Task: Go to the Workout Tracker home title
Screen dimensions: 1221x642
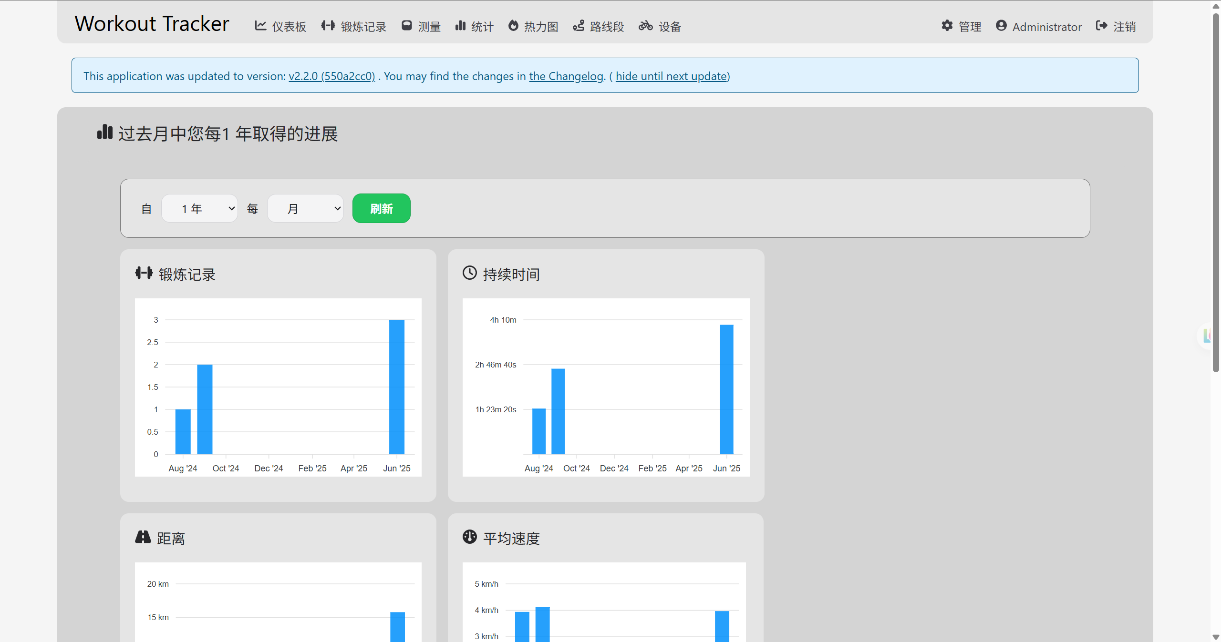Action: point(152,24)
